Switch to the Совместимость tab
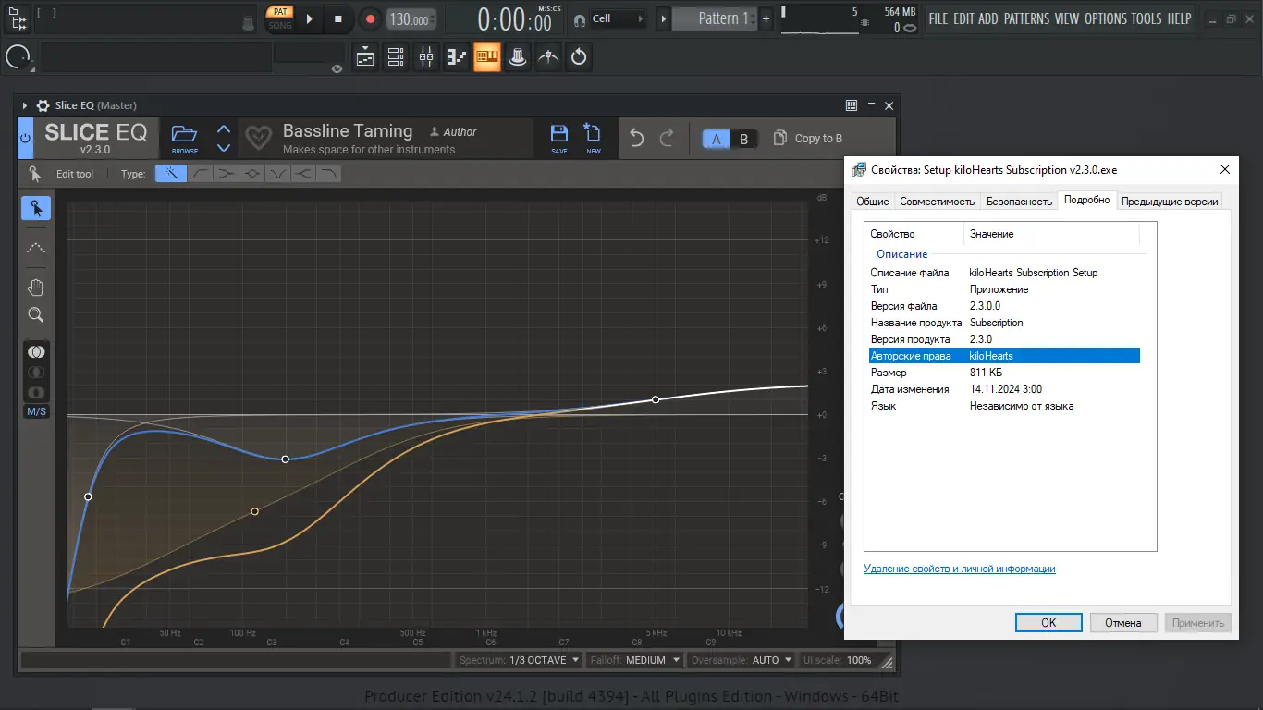1263x710 pixels. pos(937,201)
